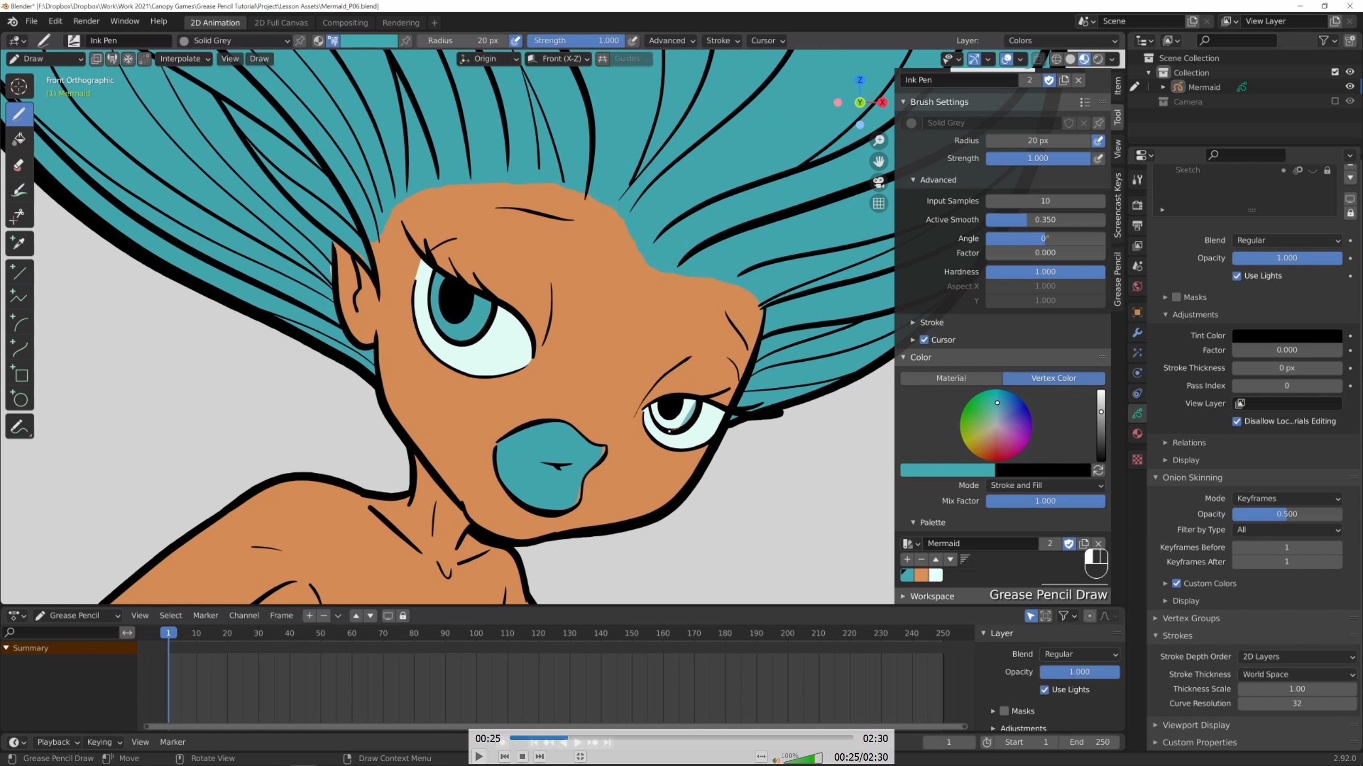Toggle camera view icon in viewport

[x=878, y=182]
